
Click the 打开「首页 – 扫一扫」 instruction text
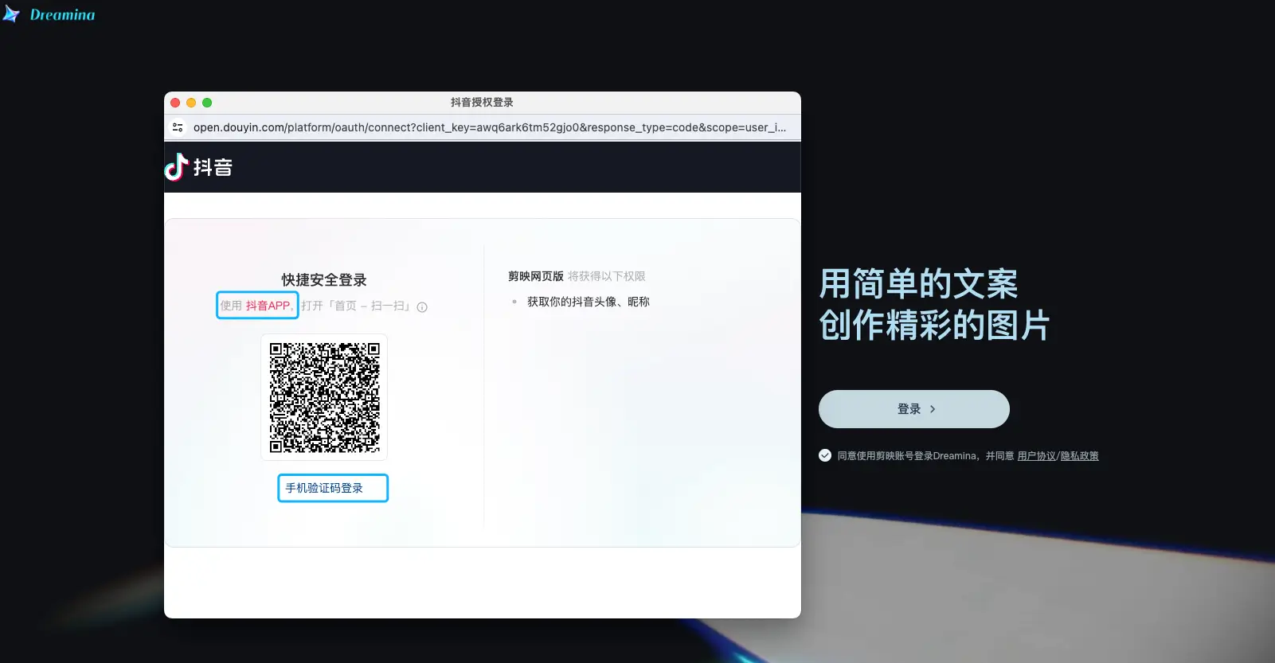tap(356, 306)
